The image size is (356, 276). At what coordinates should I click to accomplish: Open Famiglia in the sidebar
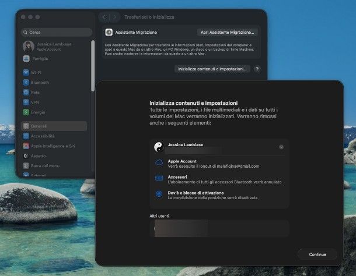point(54,59)
